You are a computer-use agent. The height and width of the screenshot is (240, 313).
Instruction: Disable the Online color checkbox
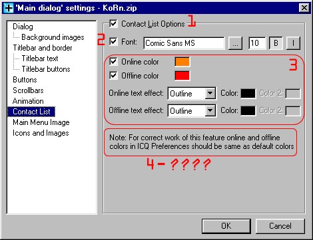pyautogui.click(x=113, y=61)
